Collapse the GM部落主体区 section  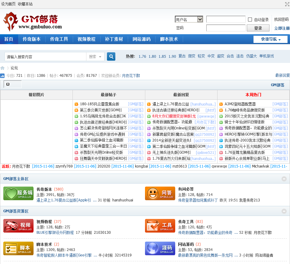[x=284, y=179]
